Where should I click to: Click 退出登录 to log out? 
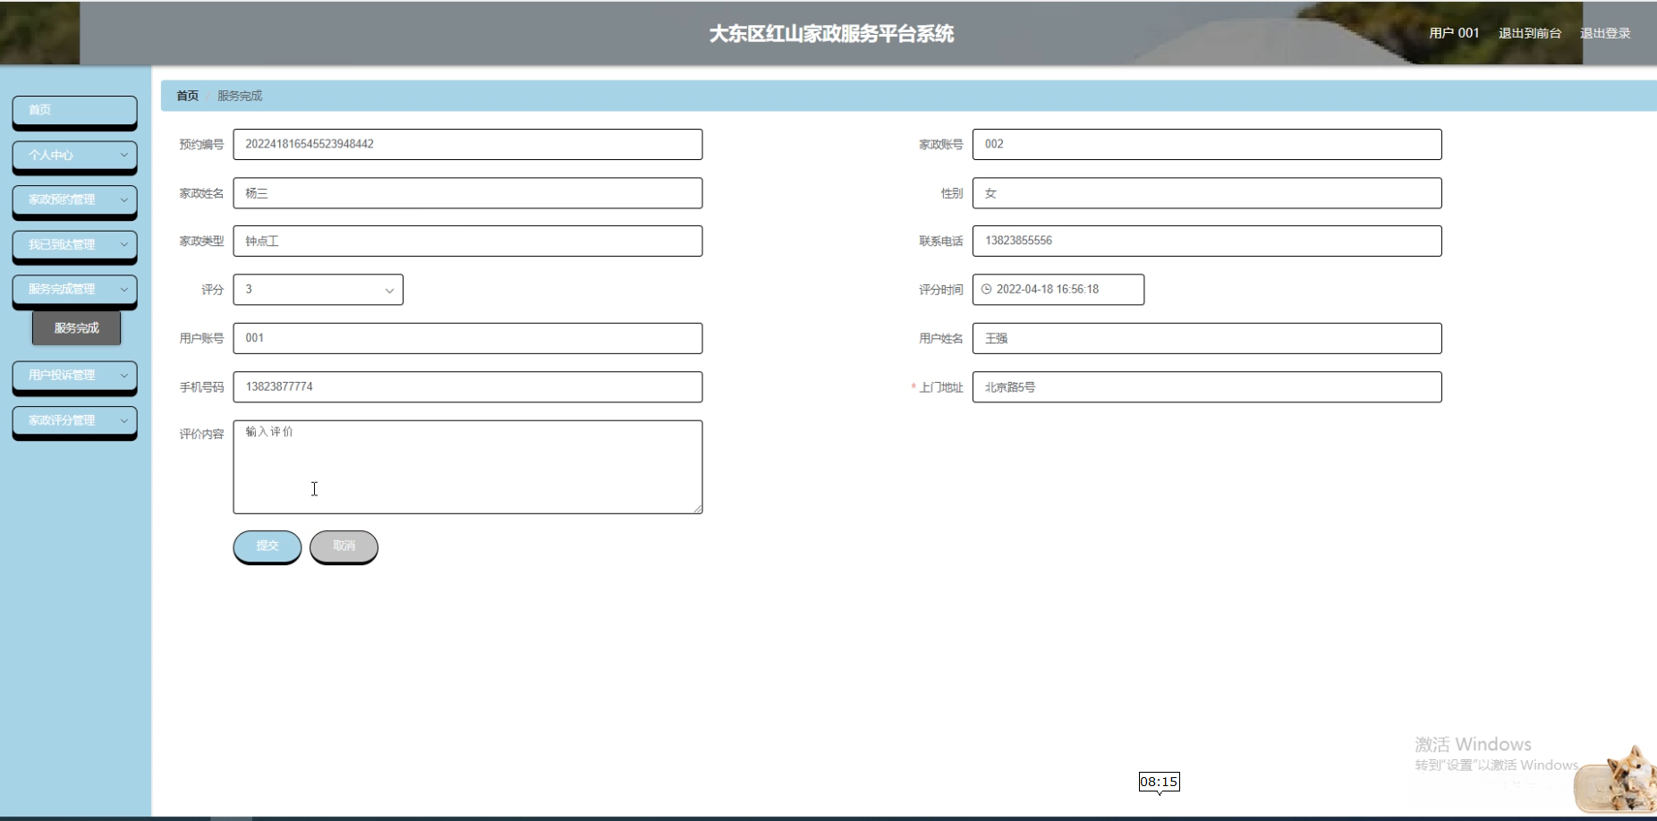(1605, 33)
